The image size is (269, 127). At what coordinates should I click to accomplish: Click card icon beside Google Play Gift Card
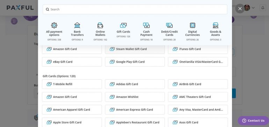pos(112,62)
